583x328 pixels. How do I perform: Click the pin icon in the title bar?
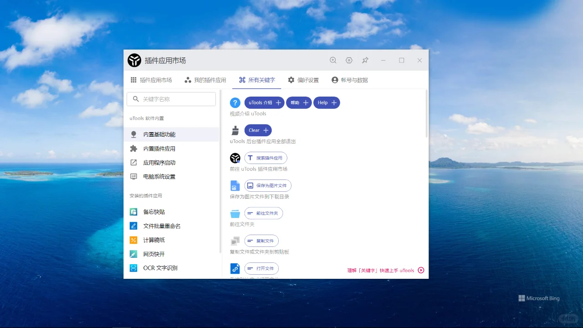365,60
